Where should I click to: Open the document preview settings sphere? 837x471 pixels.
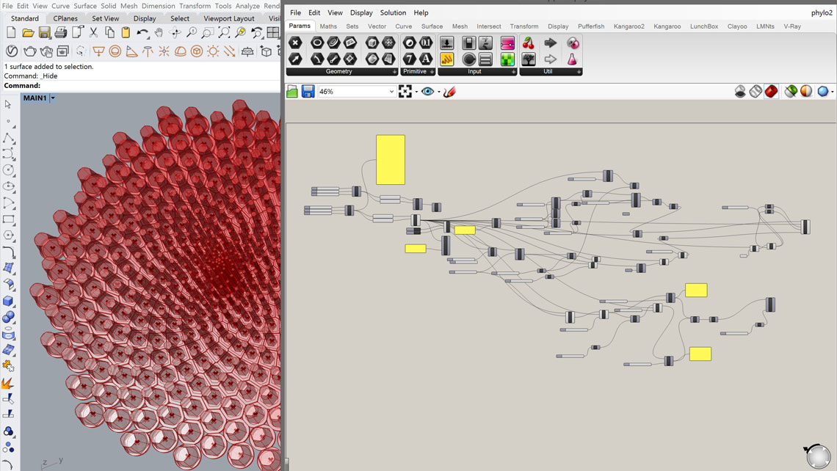(806, 92)
